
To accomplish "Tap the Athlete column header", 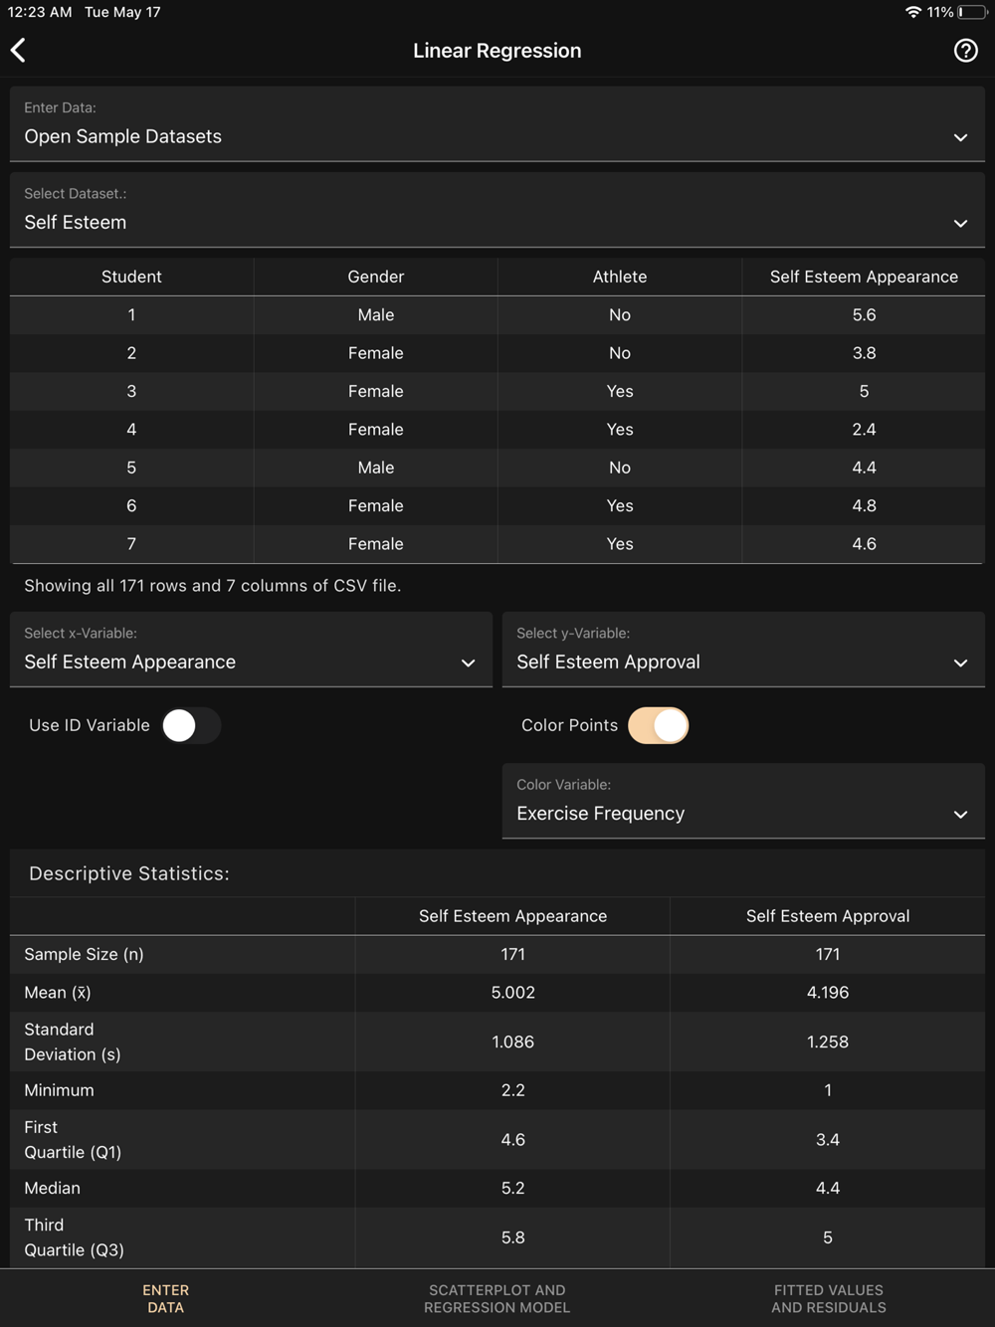I will coord(619,277).
